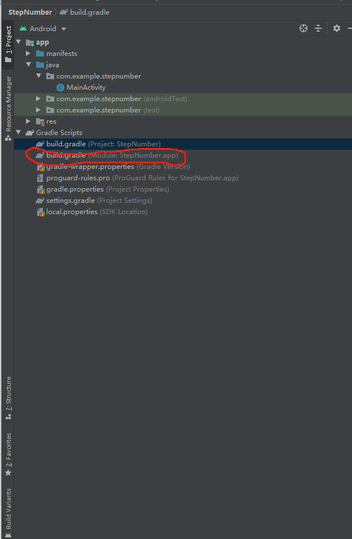
Task: Collapse the app module node
Action: [x=19, y=42]
